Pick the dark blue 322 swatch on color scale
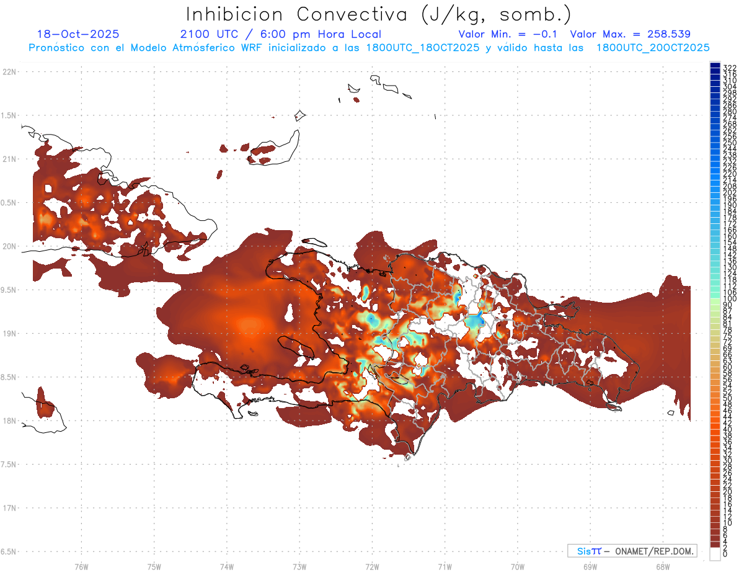The height and width of the screenshot is (575, 744). click(x=715, y=66)
